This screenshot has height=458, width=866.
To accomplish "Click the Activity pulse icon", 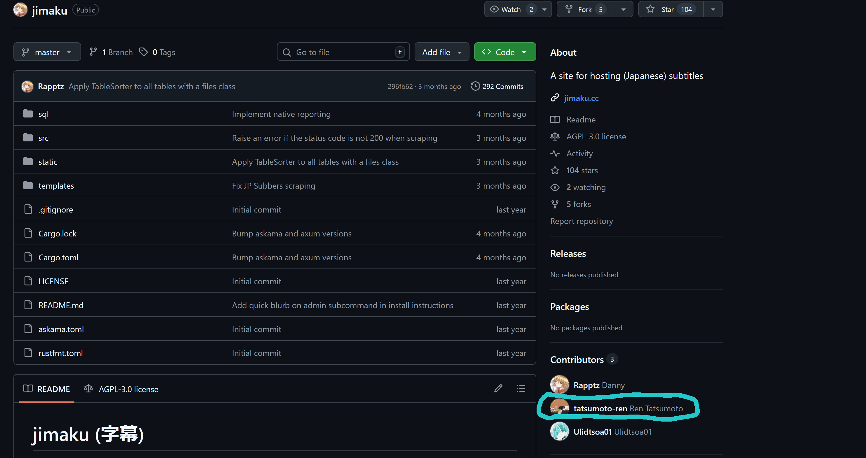I will 555,153.
